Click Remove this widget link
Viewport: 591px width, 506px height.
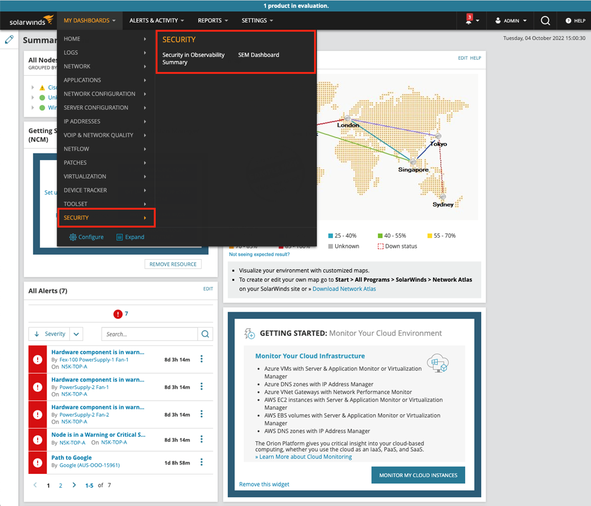tap(264, 484)
